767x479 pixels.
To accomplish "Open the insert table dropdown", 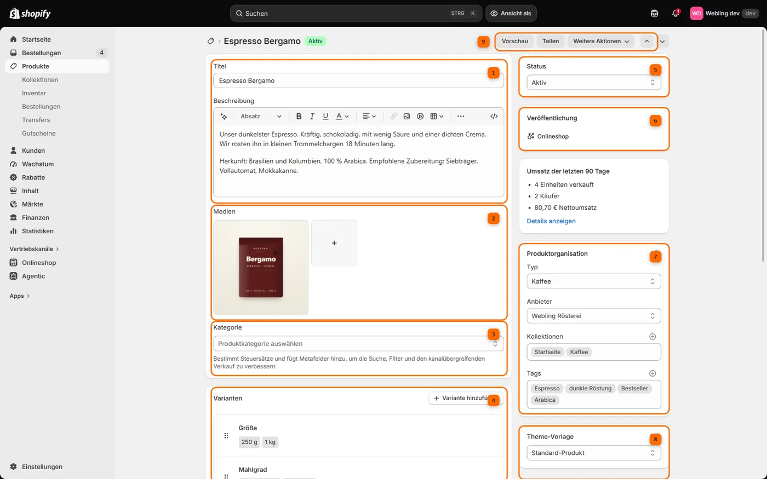I will tap(437, 116).
